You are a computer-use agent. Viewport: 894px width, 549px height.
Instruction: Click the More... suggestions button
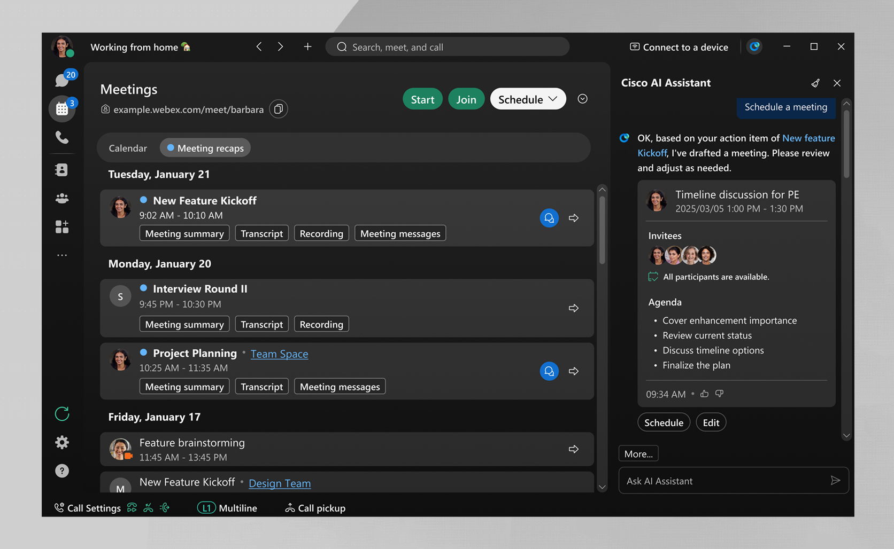click(x=638, y=453)
